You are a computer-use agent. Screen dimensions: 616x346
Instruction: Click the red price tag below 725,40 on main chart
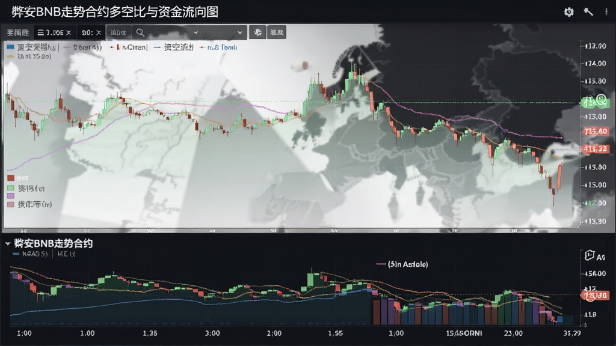click(596, 149)
